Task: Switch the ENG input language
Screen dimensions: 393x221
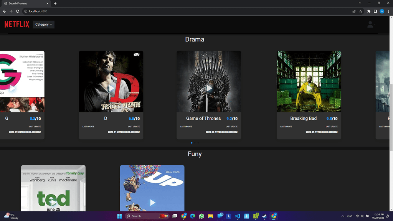Action: point(350,216)
